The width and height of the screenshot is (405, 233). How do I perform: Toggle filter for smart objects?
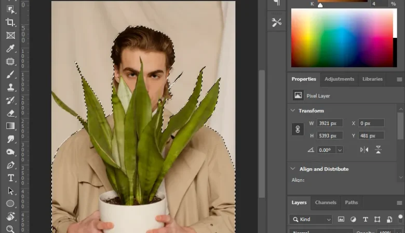point(389,220)
